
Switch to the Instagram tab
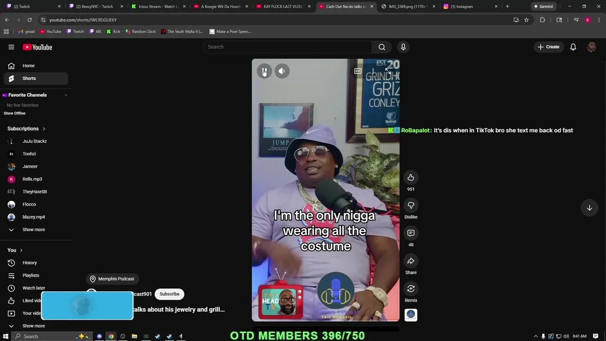(x=470, y=7)
